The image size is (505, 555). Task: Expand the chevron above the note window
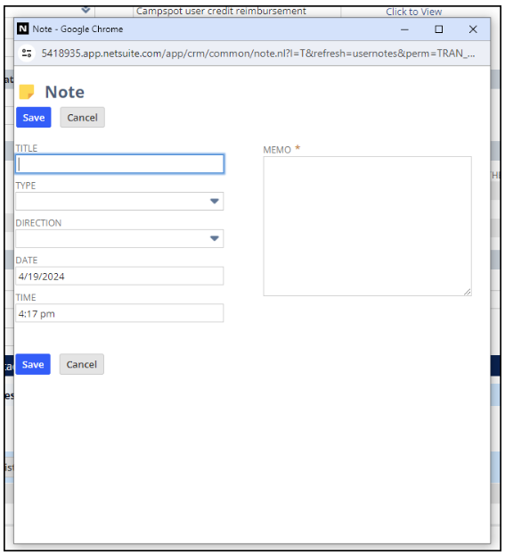(86, 11)
